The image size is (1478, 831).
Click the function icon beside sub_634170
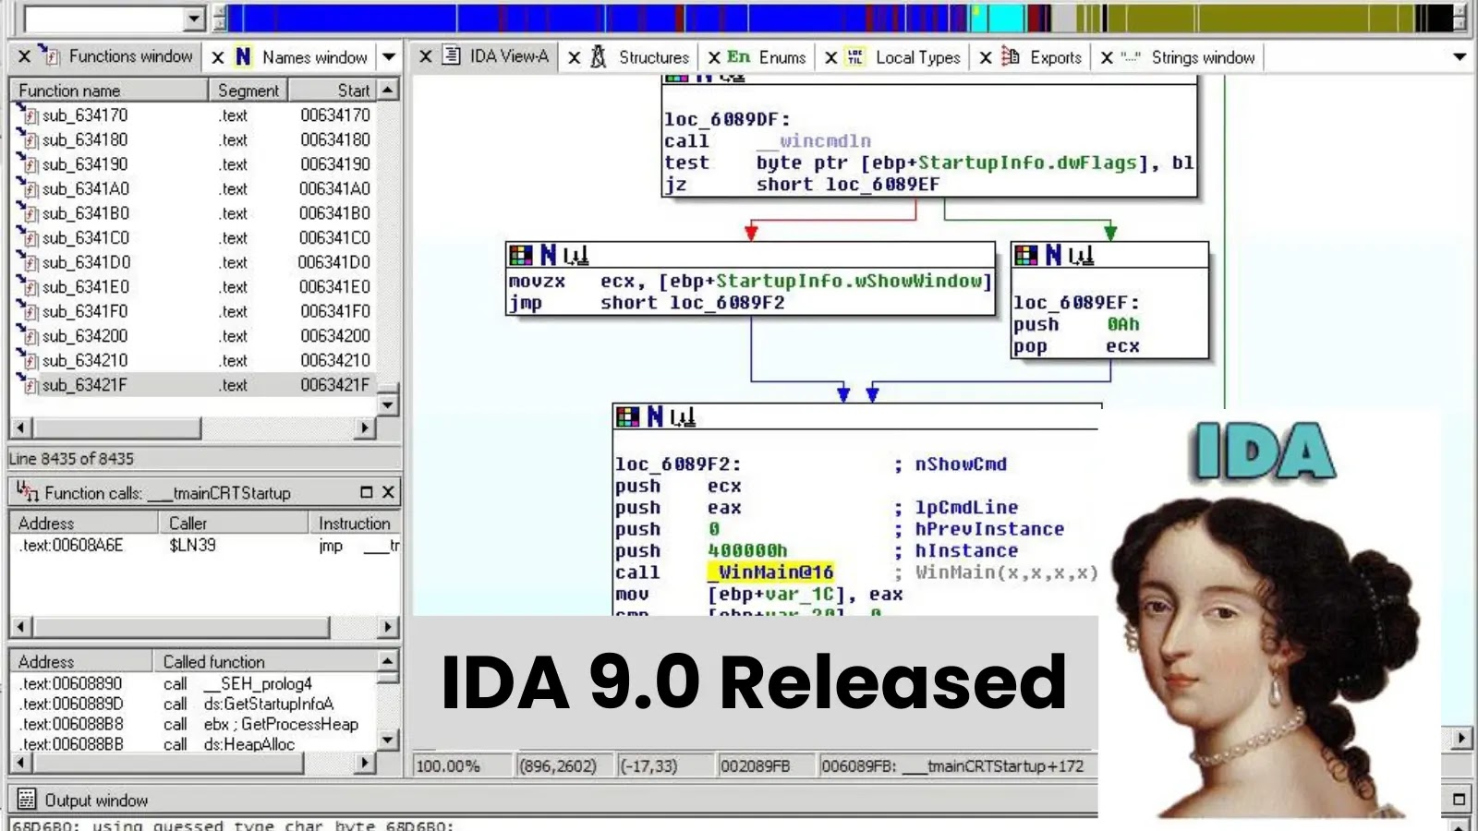pyautogui.click(x=28, y=114)
